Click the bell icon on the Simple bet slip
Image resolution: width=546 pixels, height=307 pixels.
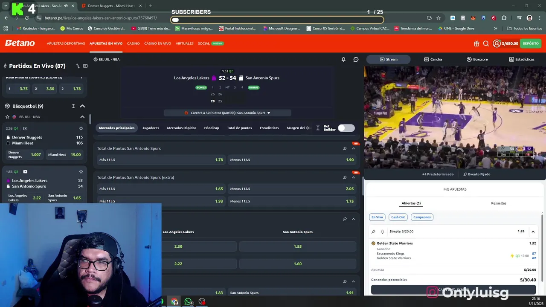[382, 232]
